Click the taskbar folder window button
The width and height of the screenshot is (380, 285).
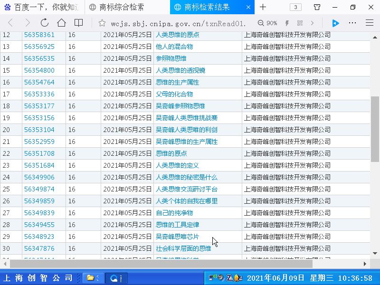coord(92,278)
